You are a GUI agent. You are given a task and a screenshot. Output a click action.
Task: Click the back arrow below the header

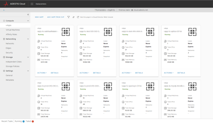pyautogui.click(x=4, y=10)
